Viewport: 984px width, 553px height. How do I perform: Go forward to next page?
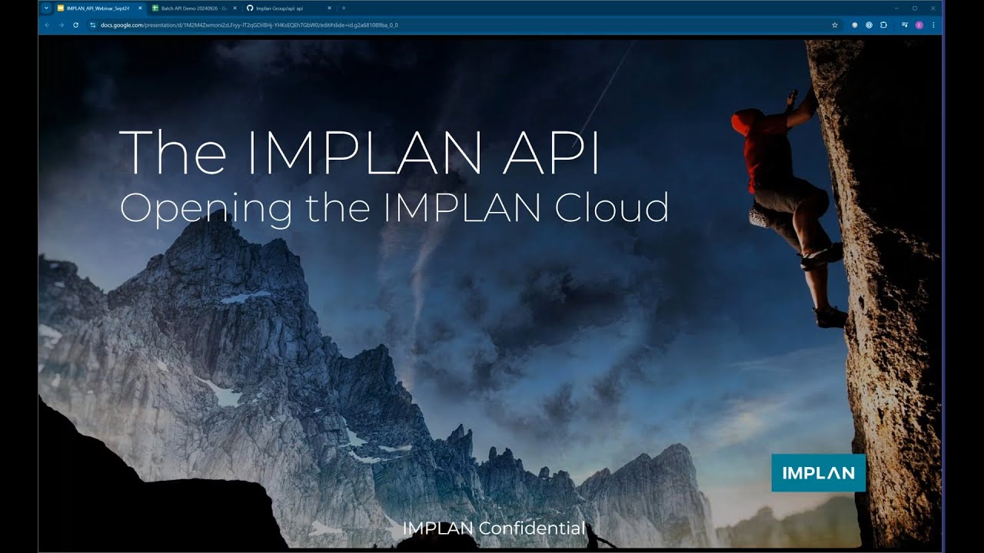(x=61, y=25)
